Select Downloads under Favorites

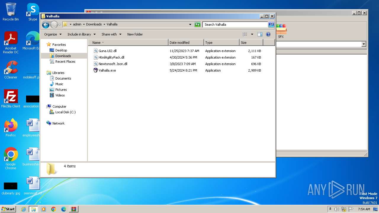[x=63, y=56]
